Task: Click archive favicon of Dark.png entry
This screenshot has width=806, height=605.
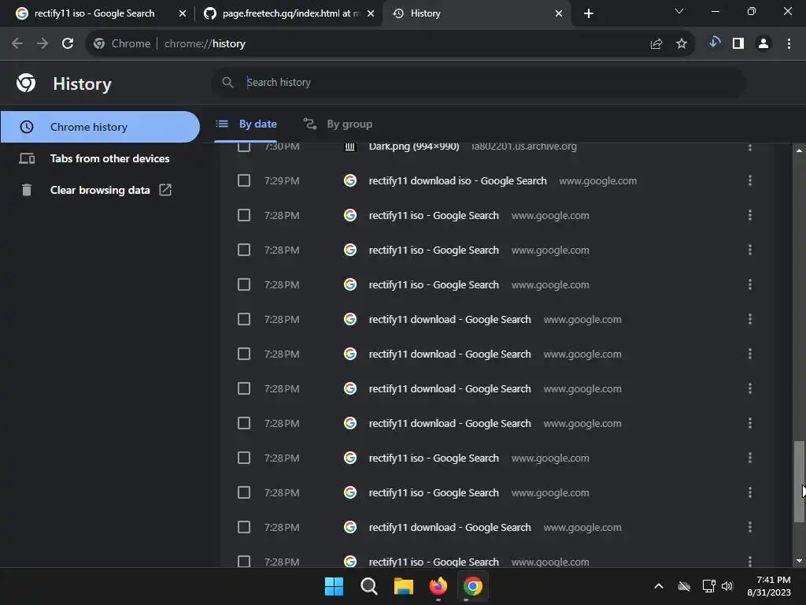Action: tap(350, 147)
